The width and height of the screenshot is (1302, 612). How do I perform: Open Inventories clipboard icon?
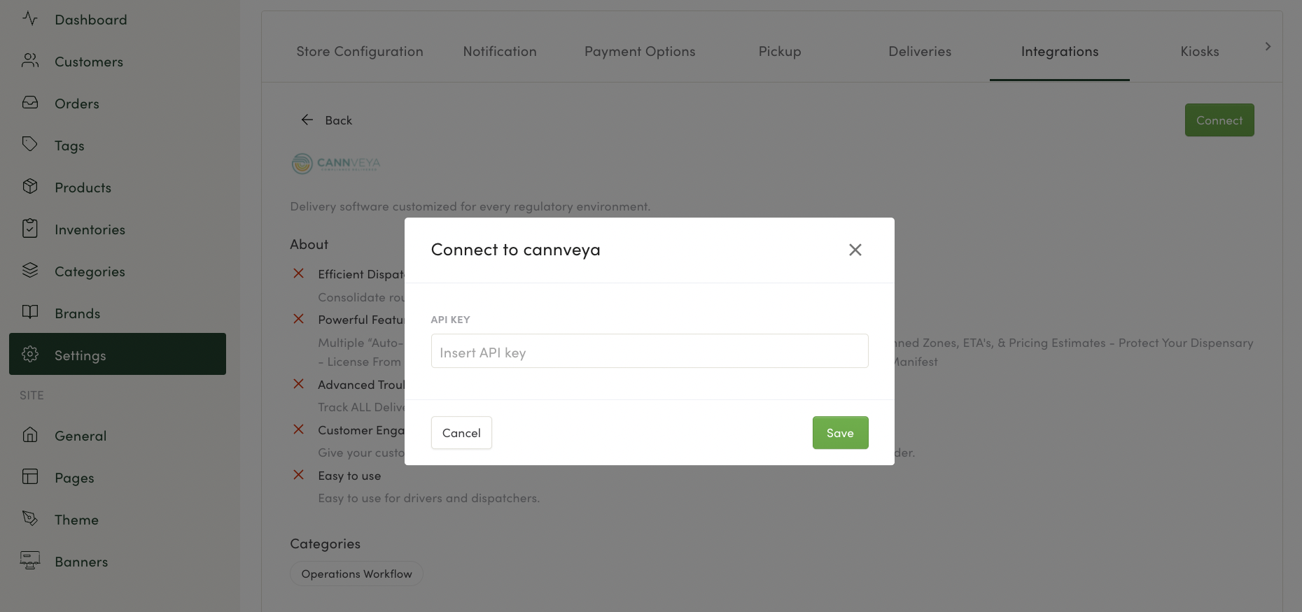[x=29, y=229]
